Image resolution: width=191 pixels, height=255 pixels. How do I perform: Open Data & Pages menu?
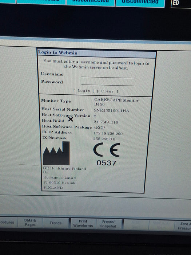(30, 223)
